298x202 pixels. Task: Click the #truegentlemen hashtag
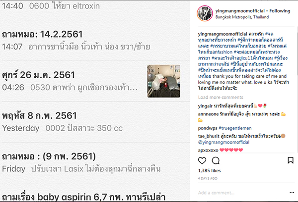235,128
